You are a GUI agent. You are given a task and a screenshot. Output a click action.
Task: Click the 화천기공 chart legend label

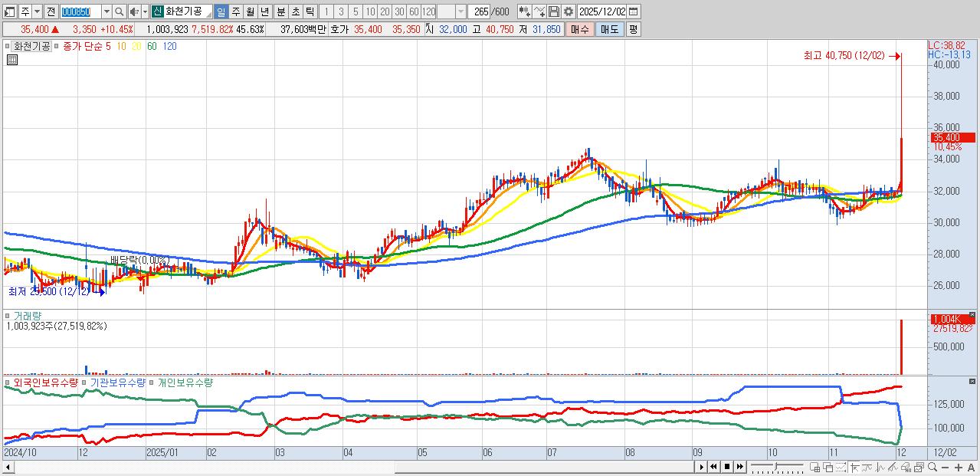[31, 46]
